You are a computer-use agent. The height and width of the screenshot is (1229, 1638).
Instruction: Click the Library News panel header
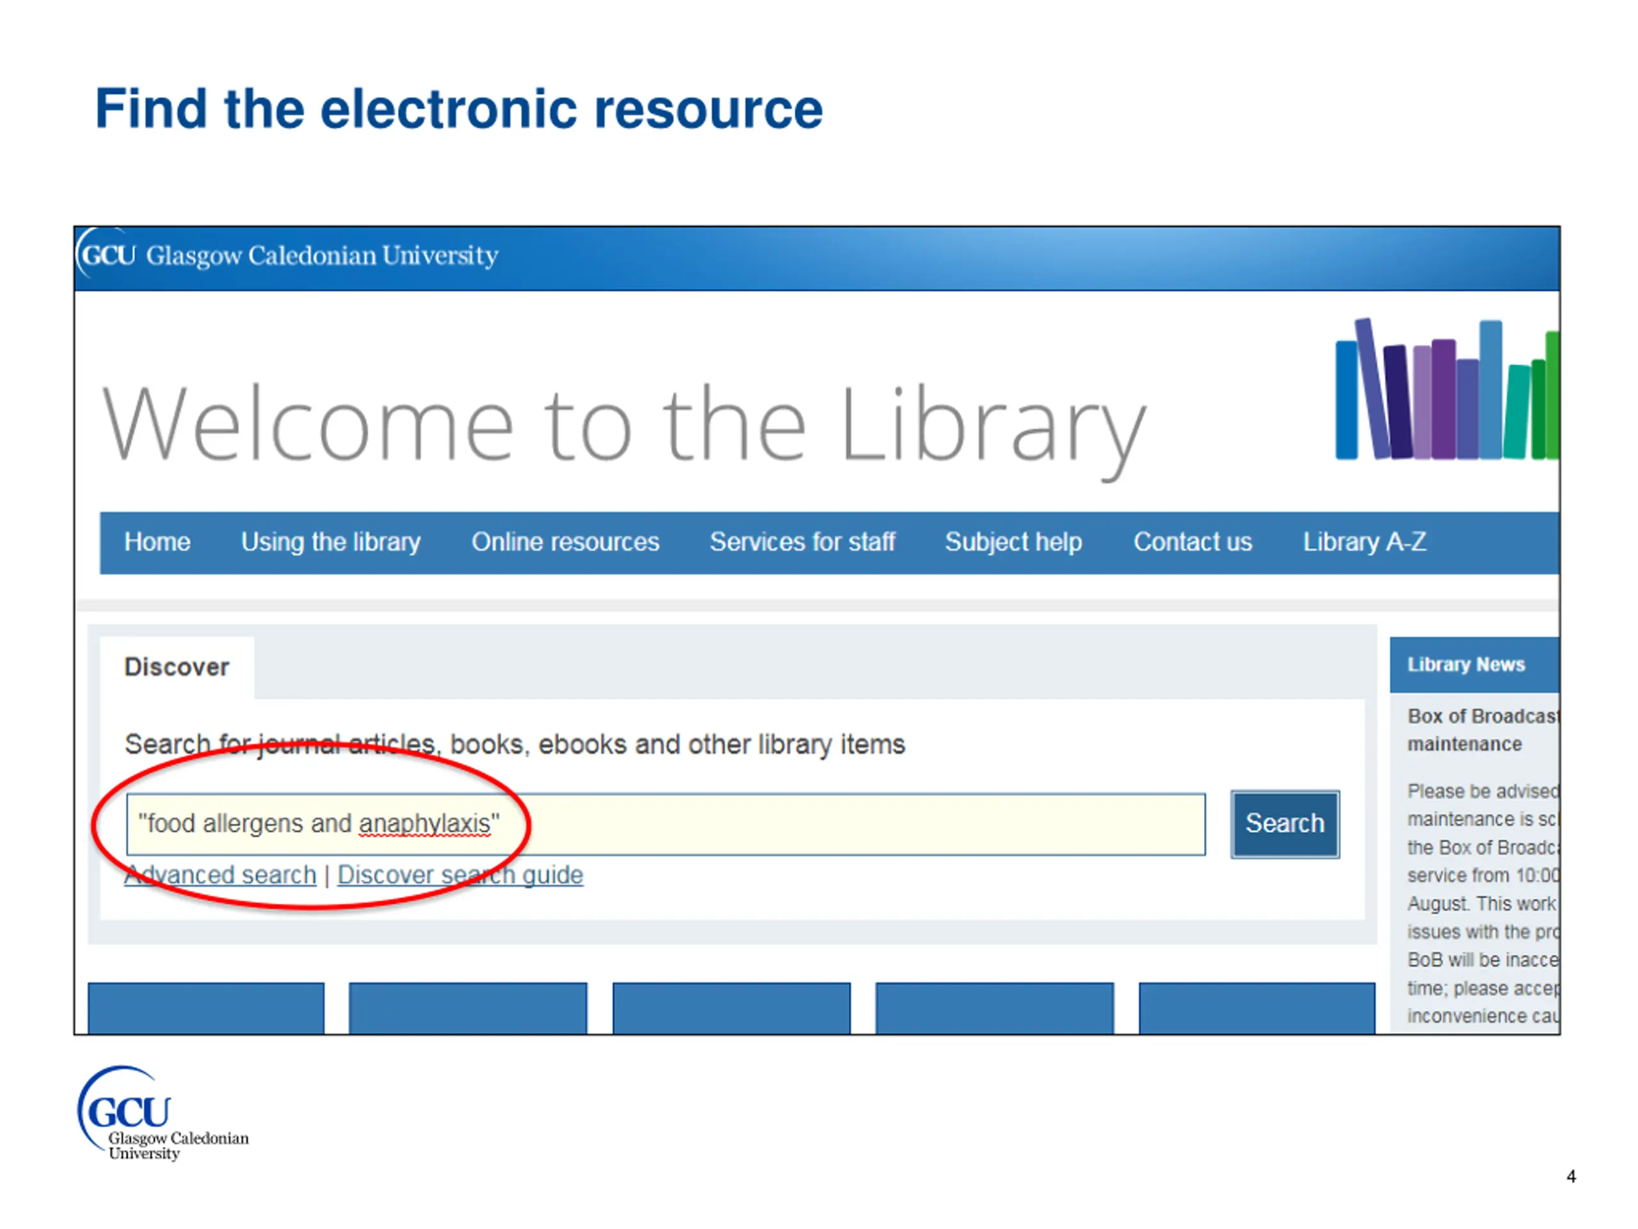pos(1474,664)
